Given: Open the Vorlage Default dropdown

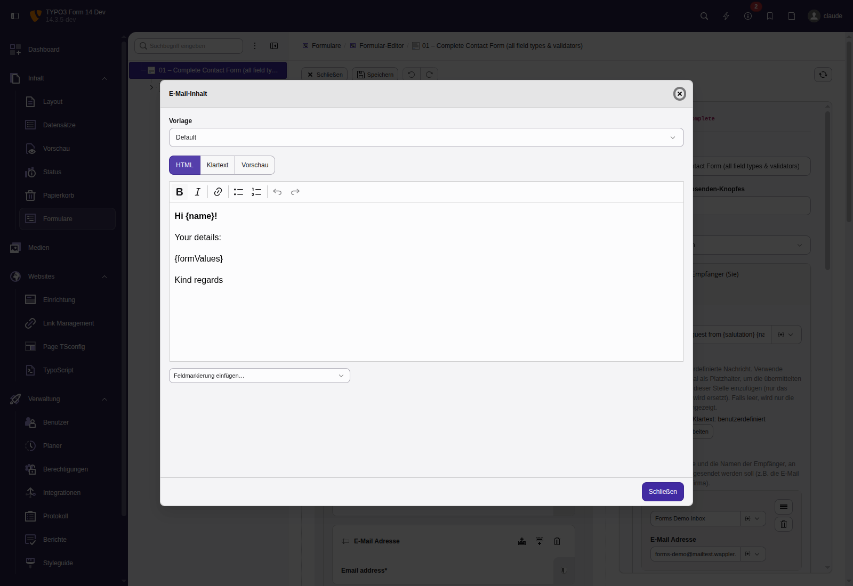Looking at the screenshot, I should click(426, 137).
